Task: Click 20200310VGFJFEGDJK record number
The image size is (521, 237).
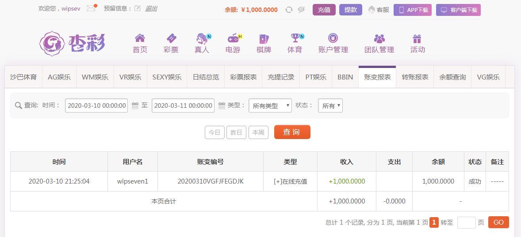Action: 211,181
